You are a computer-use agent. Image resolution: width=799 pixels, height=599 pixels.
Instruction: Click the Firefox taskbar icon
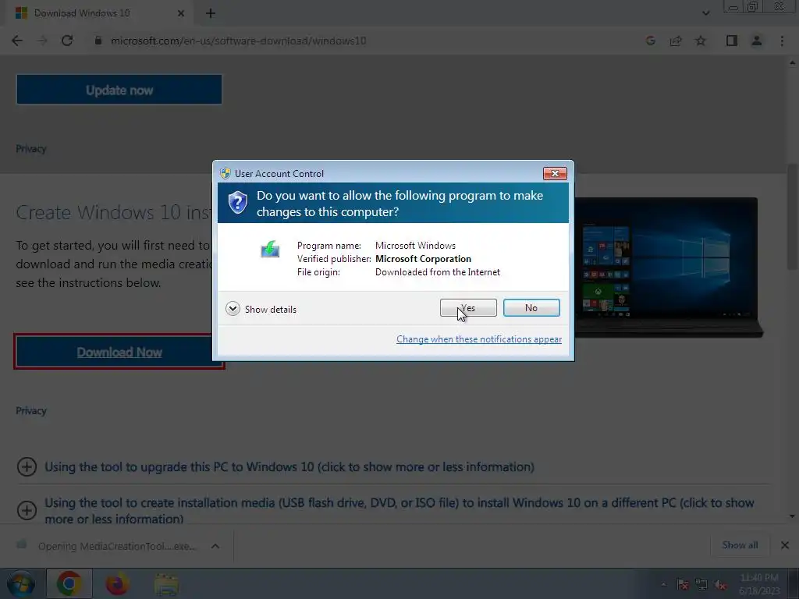tap(117, 583)
